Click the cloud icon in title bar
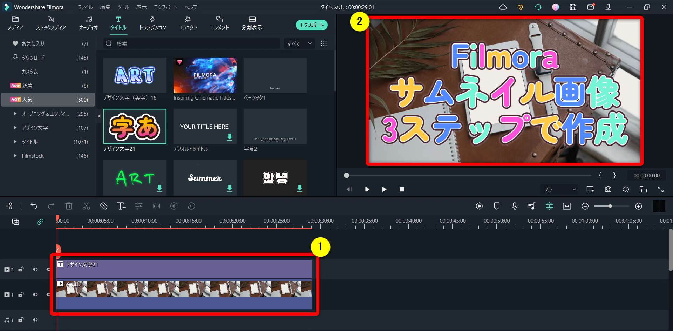The image size is (673, 331). 503,7
